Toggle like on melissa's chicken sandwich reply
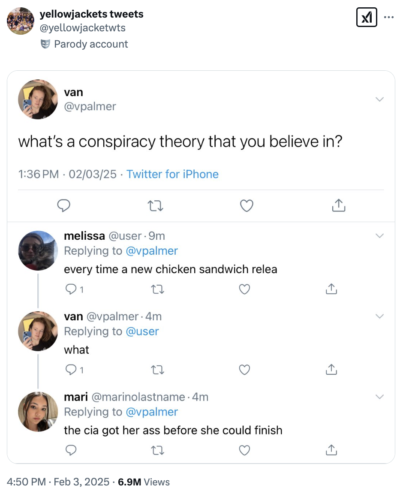403x494 pixels. pyautogui.click(x=244, y=289)
